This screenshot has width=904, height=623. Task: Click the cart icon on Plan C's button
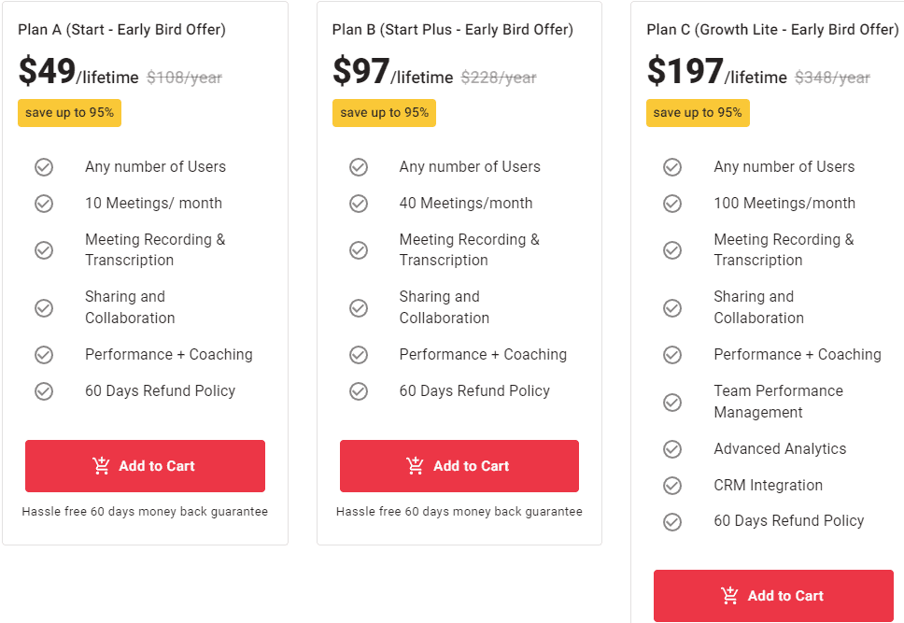[728, 595]
